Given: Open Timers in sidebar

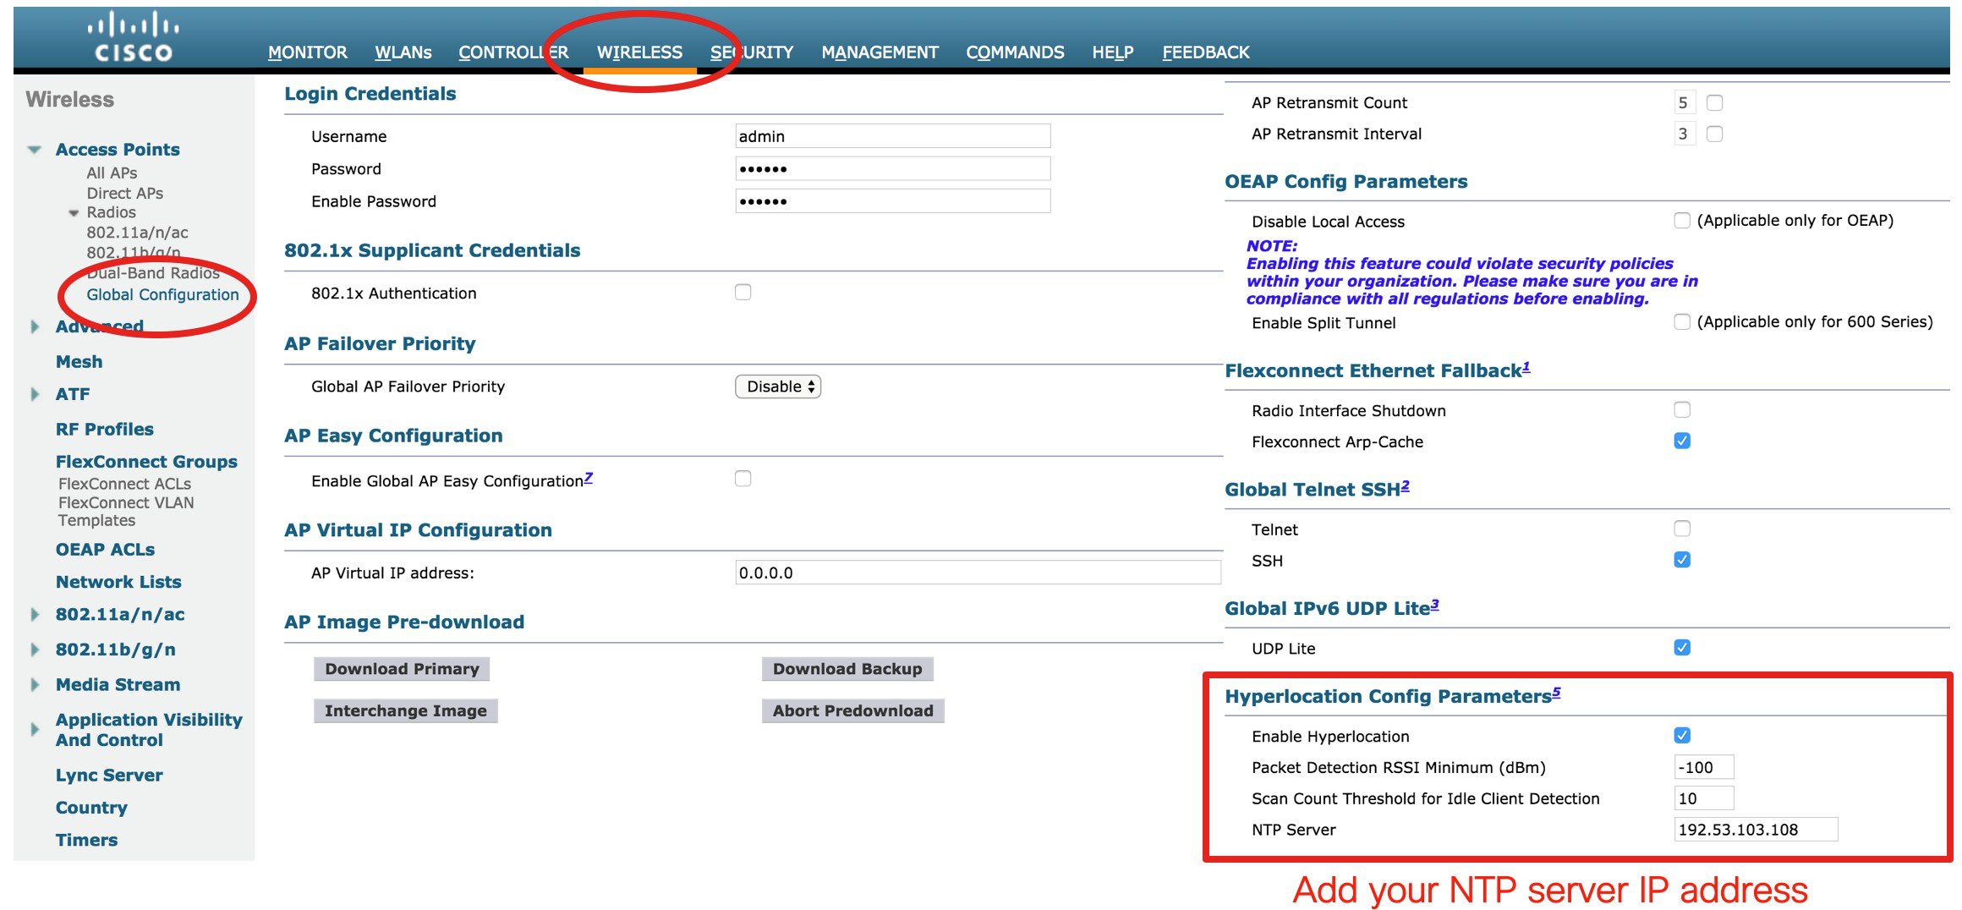Looking at the screenshot, I should pos(86,840).
